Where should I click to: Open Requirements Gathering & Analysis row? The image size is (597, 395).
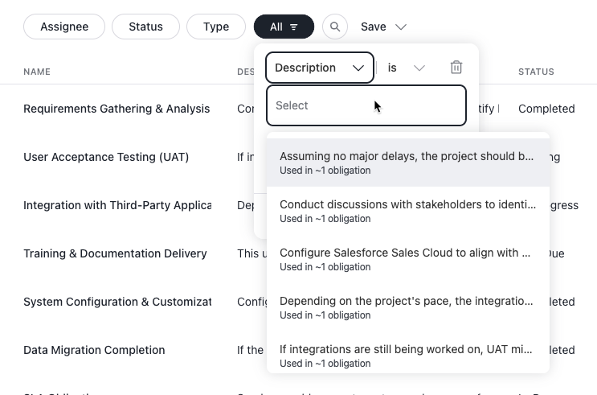point(117,109)
